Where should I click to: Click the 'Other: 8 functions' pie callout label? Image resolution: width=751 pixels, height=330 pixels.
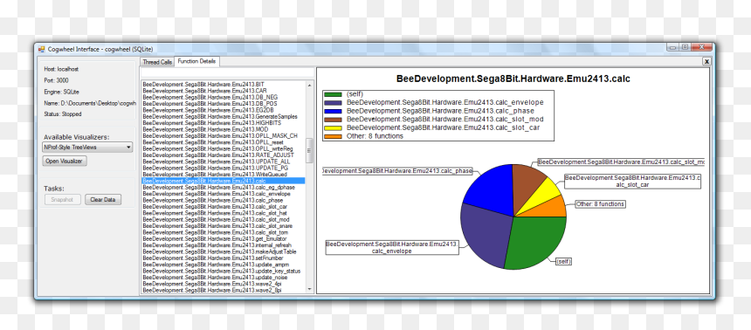click(x=600, y=204)
